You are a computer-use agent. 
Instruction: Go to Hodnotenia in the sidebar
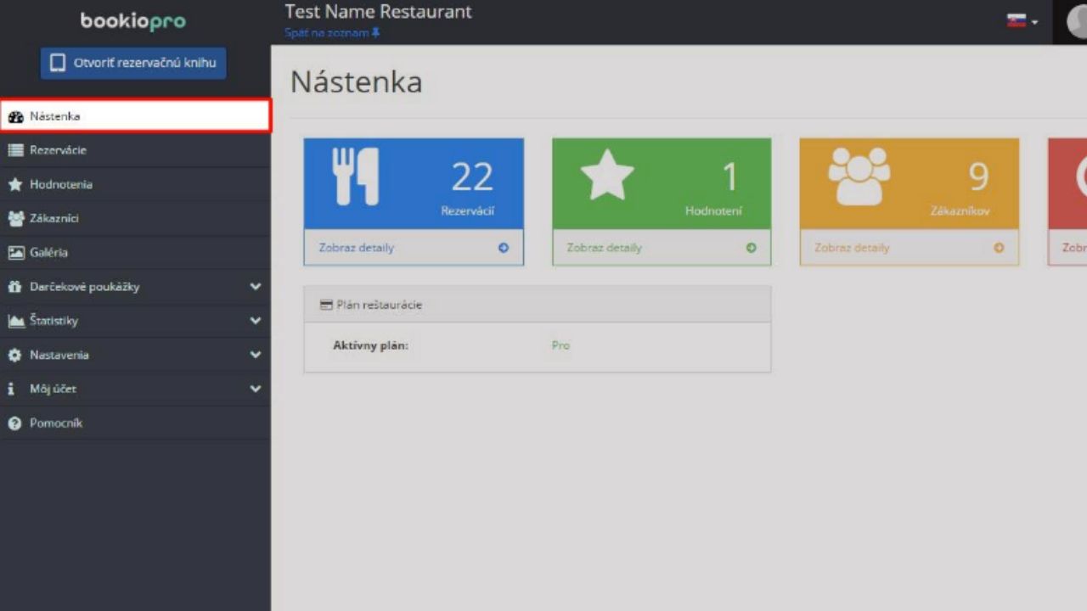pyautogui.click(x=60, y=184)
